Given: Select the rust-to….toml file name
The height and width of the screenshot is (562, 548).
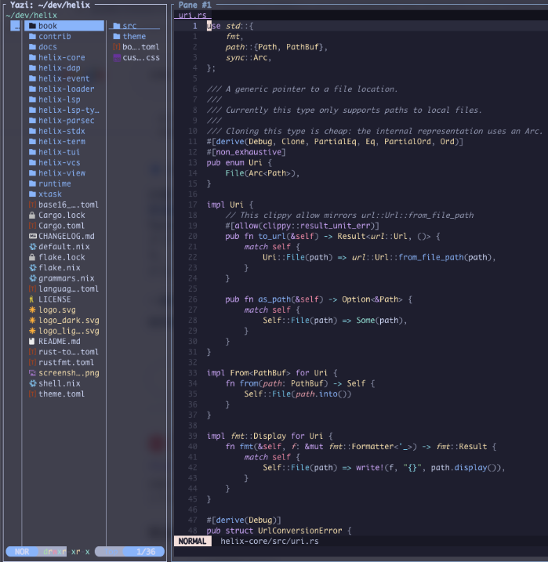Looking at the screenshot, I should click(68, 352).
